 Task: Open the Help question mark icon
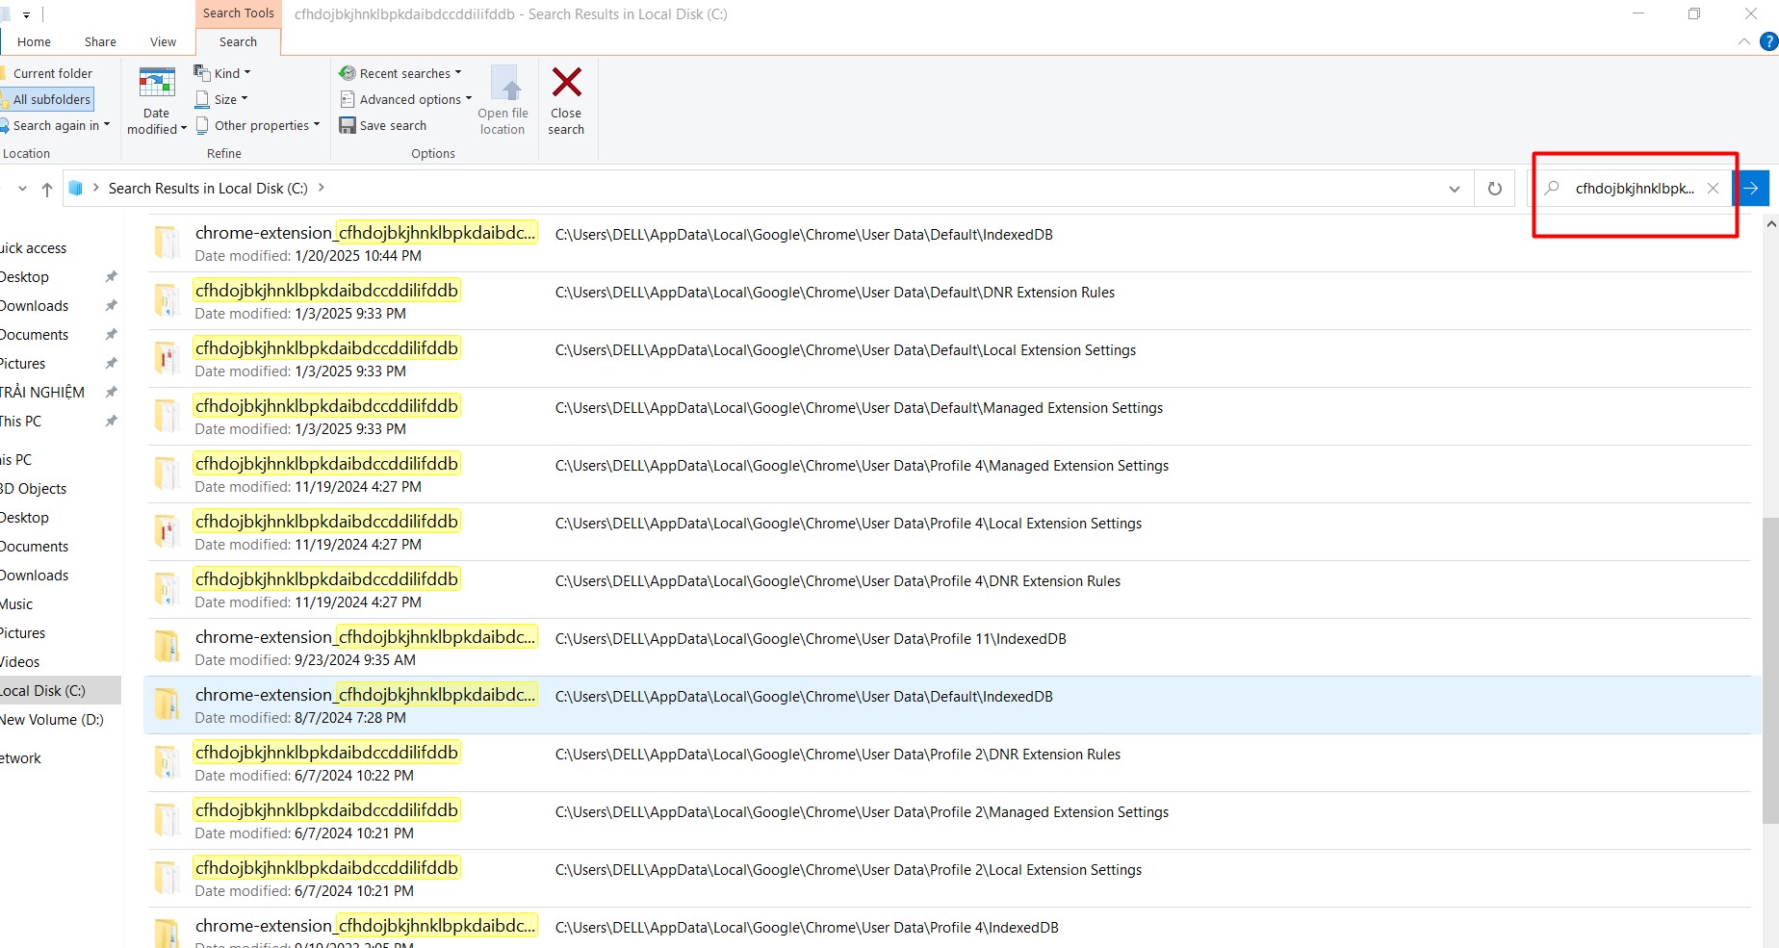(1767, 41)
